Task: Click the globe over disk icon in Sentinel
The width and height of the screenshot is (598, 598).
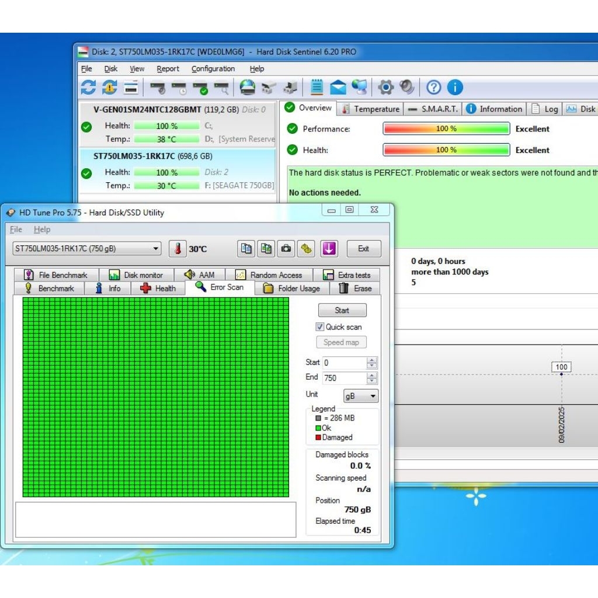Action: pyautogui.click(x=247, y=88)
